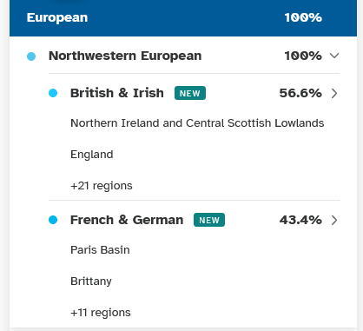363x331 pixels.
Task: Show the +21 regions list
Action: tap(102, 186)
